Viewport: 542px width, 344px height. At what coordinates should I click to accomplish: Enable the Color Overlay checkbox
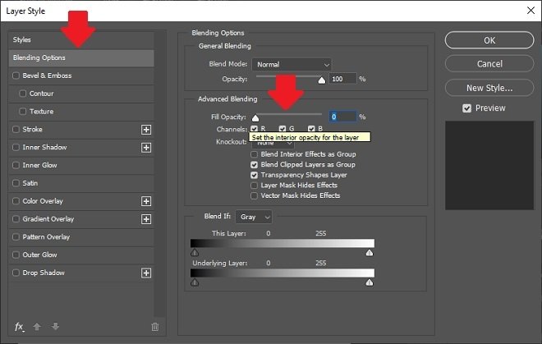(x=16, y=201)
